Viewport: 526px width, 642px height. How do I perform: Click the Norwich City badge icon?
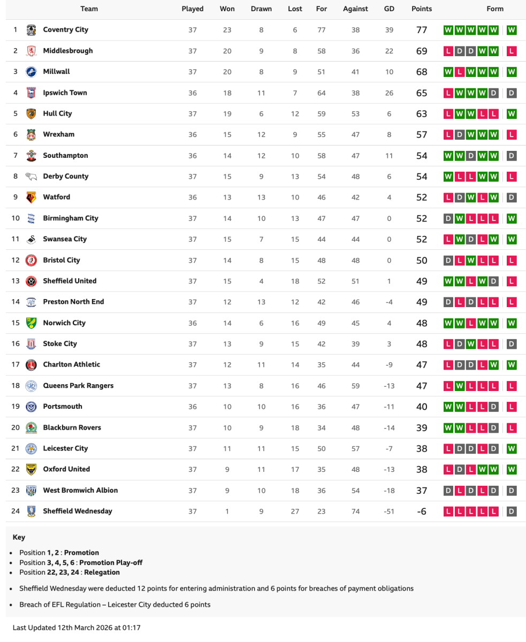pos(31,323)
